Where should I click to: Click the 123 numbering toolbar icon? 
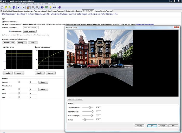pos(55,8)
